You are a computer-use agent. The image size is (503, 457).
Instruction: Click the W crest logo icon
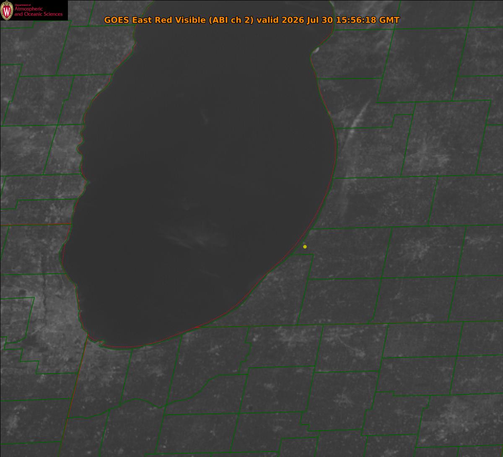(x=7, y=10)
